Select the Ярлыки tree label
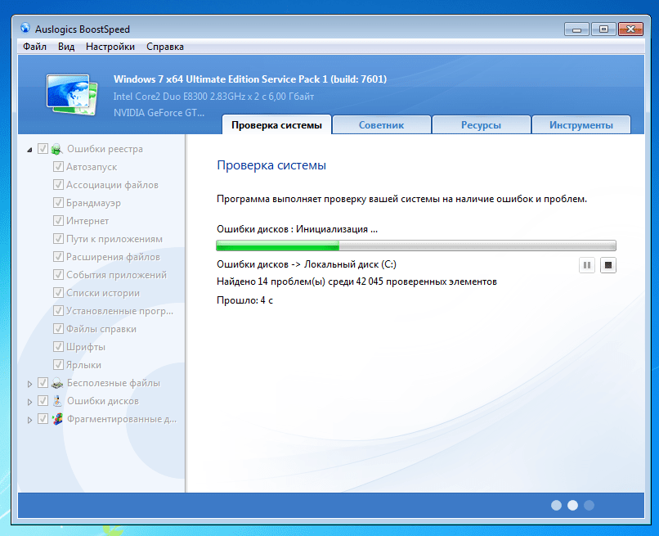The image size is (659, 536). coord(83,365)
